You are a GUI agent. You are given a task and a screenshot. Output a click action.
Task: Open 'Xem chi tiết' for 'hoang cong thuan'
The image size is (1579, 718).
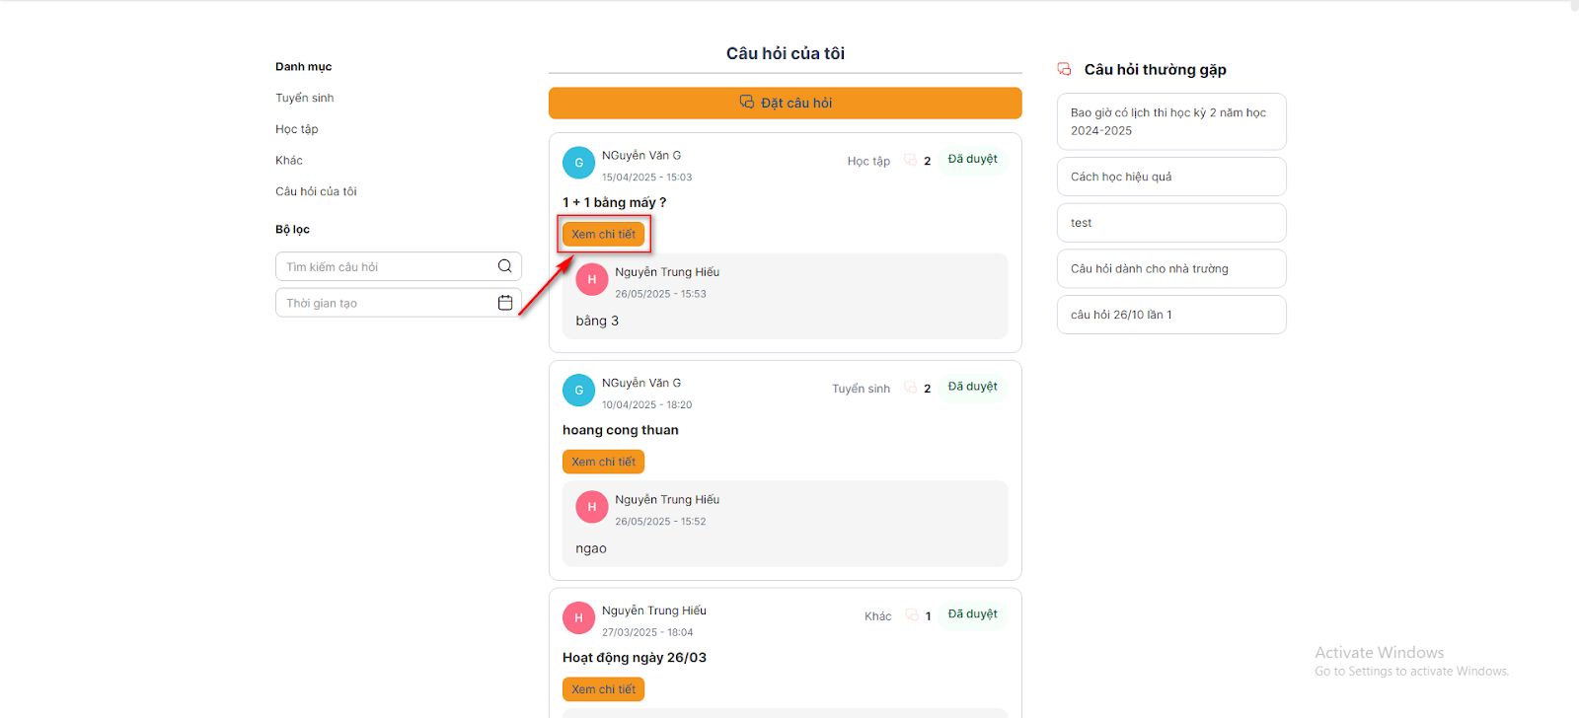[603, 462]
